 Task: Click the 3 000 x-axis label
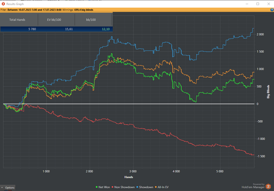coord(133,171)
